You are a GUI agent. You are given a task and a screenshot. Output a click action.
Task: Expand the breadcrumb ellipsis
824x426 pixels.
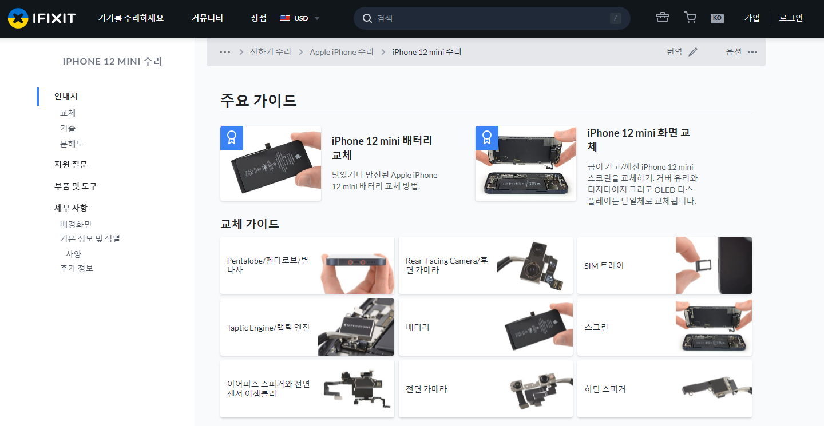[x=225, y=52]
